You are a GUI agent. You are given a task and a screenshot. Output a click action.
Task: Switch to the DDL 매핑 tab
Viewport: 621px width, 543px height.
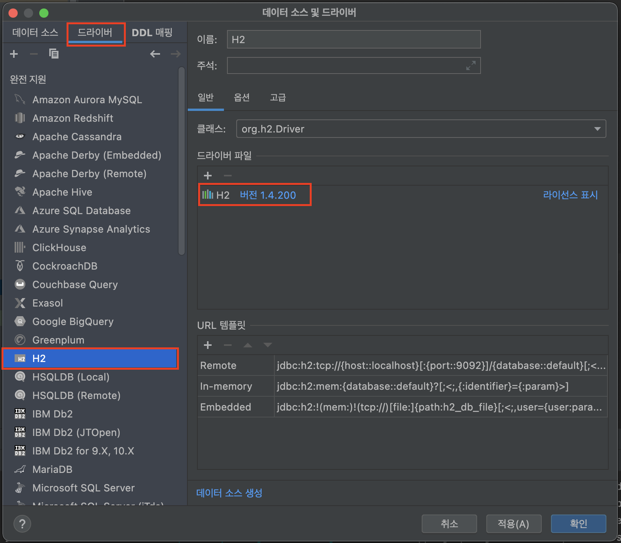(152, 33)
